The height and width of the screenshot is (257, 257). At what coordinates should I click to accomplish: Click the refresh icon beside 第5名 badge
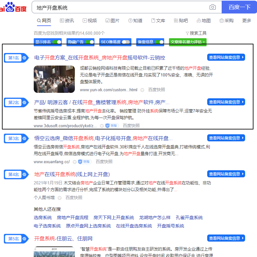pyautogui.click(x=24, y=239)
